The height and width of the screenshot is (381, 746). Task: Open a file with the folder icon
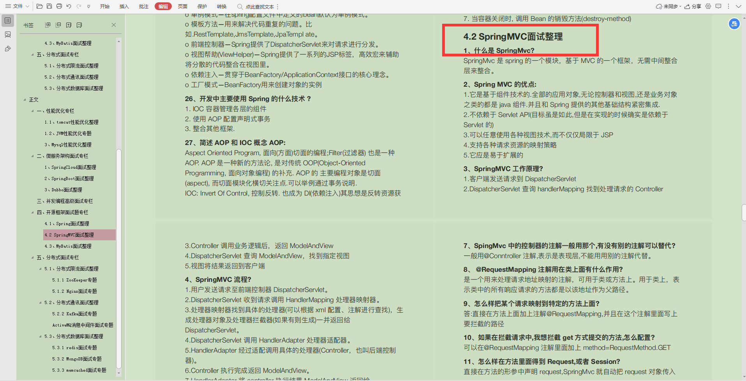tap(39, 6)
